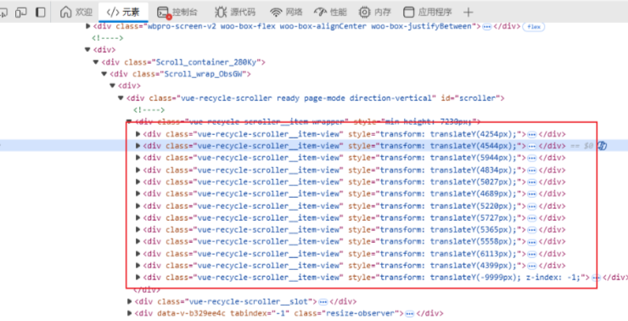
Task: Open the 内存 memory tab
Action: tap(374, 12)
